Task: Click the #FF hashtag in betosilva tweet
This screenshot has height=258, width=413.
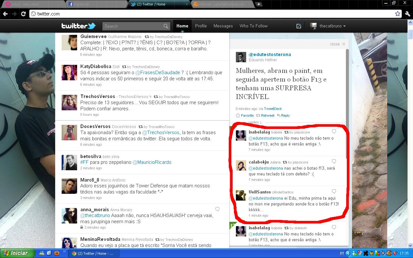Action: [x=84, y=162]
